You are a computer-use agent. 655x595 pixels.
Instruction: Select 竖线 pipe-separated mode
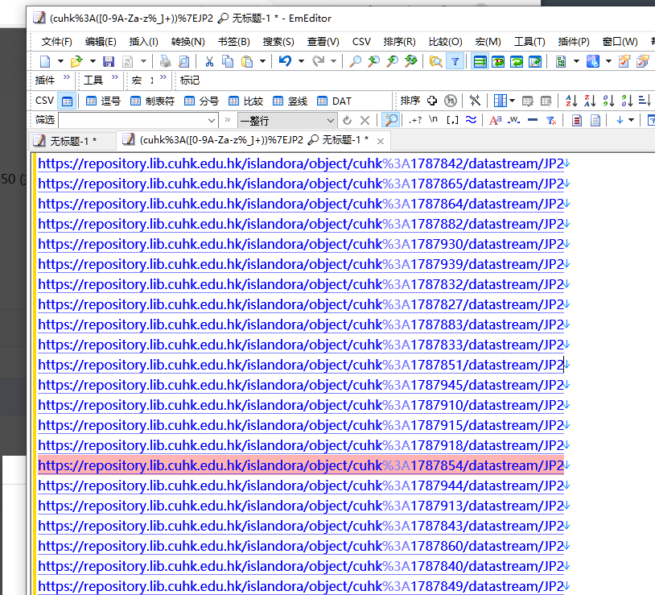[290, 101]
